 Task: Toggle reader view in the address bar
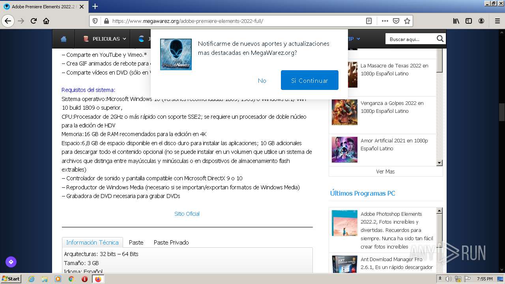pos(369,21)
